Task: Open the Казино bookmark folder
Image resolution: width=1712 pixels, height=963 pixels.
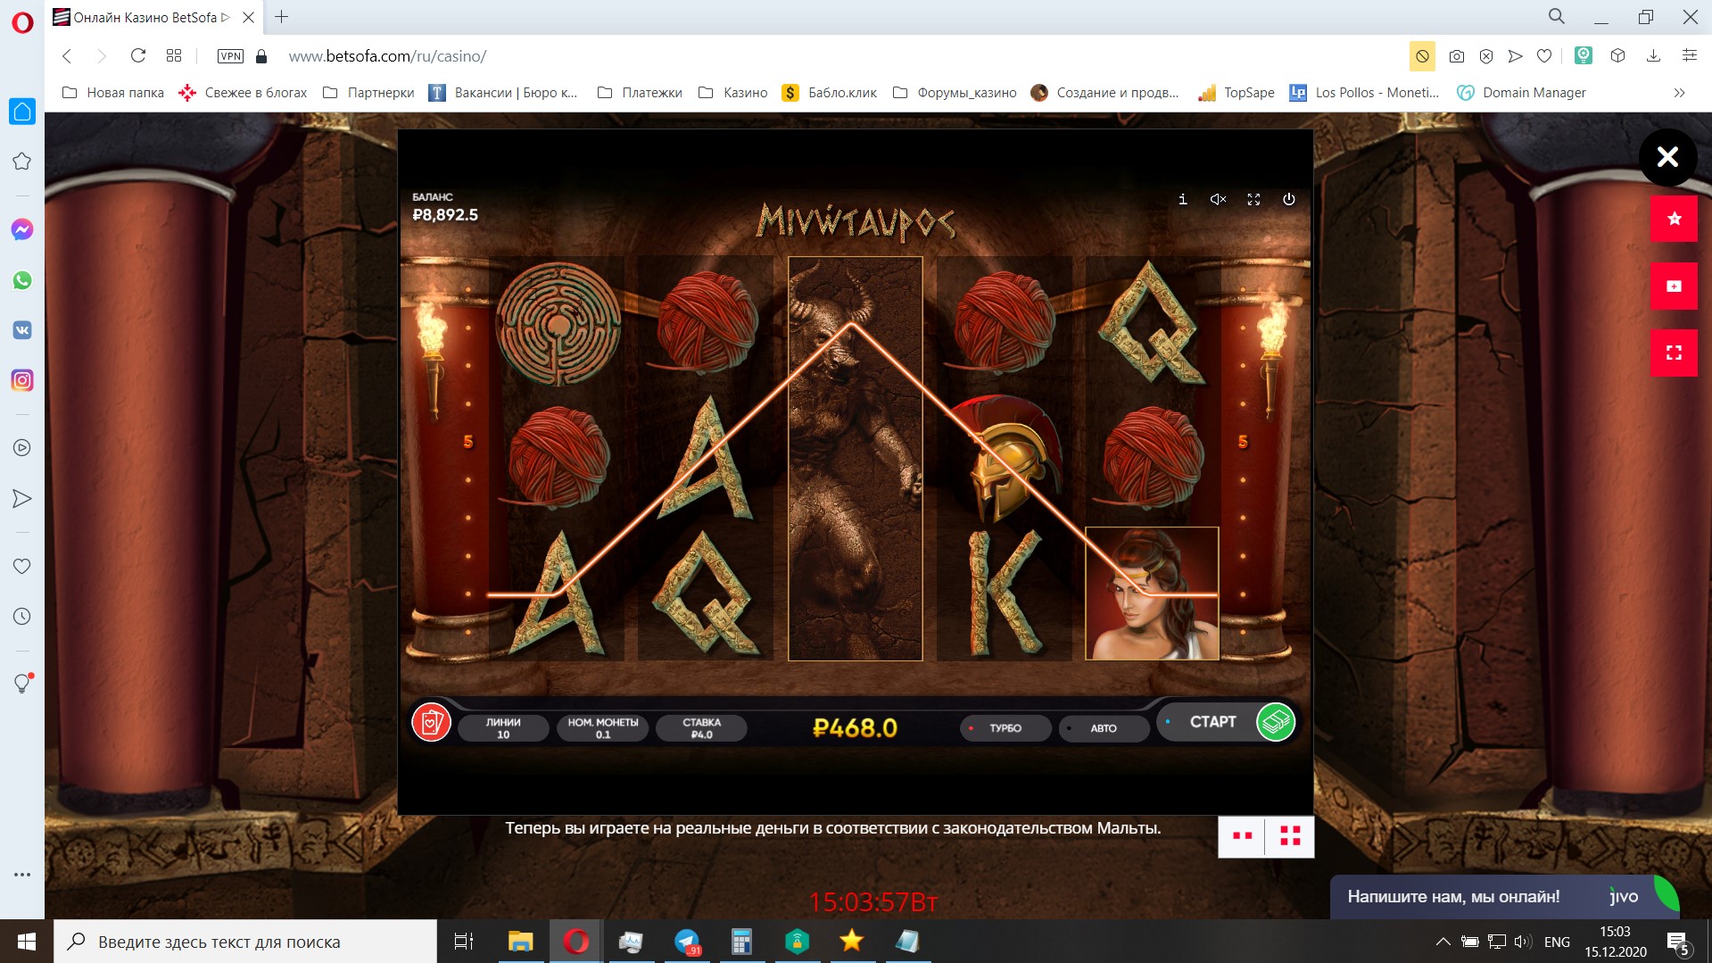Action: (733, 93)
